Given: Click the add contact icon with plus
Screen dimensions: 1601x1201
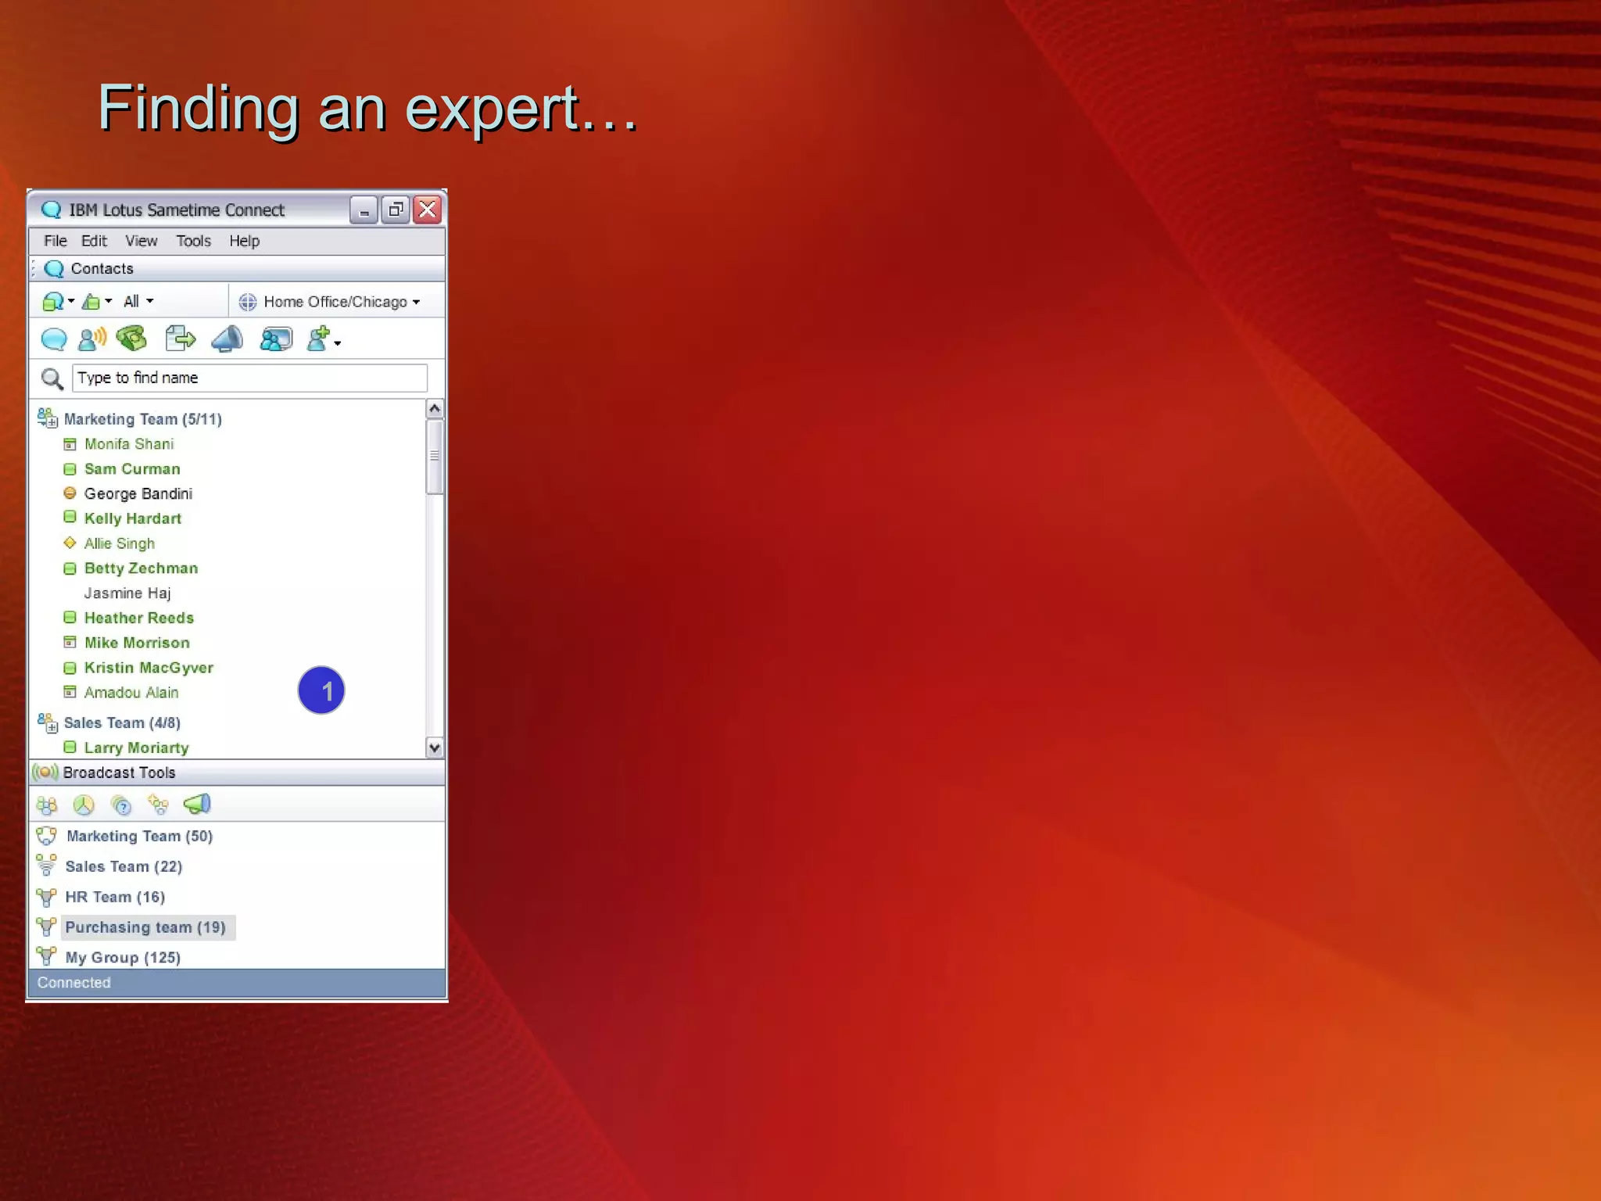Looking at the screenshot, I should pyautogui.click(x=318, y=339).
